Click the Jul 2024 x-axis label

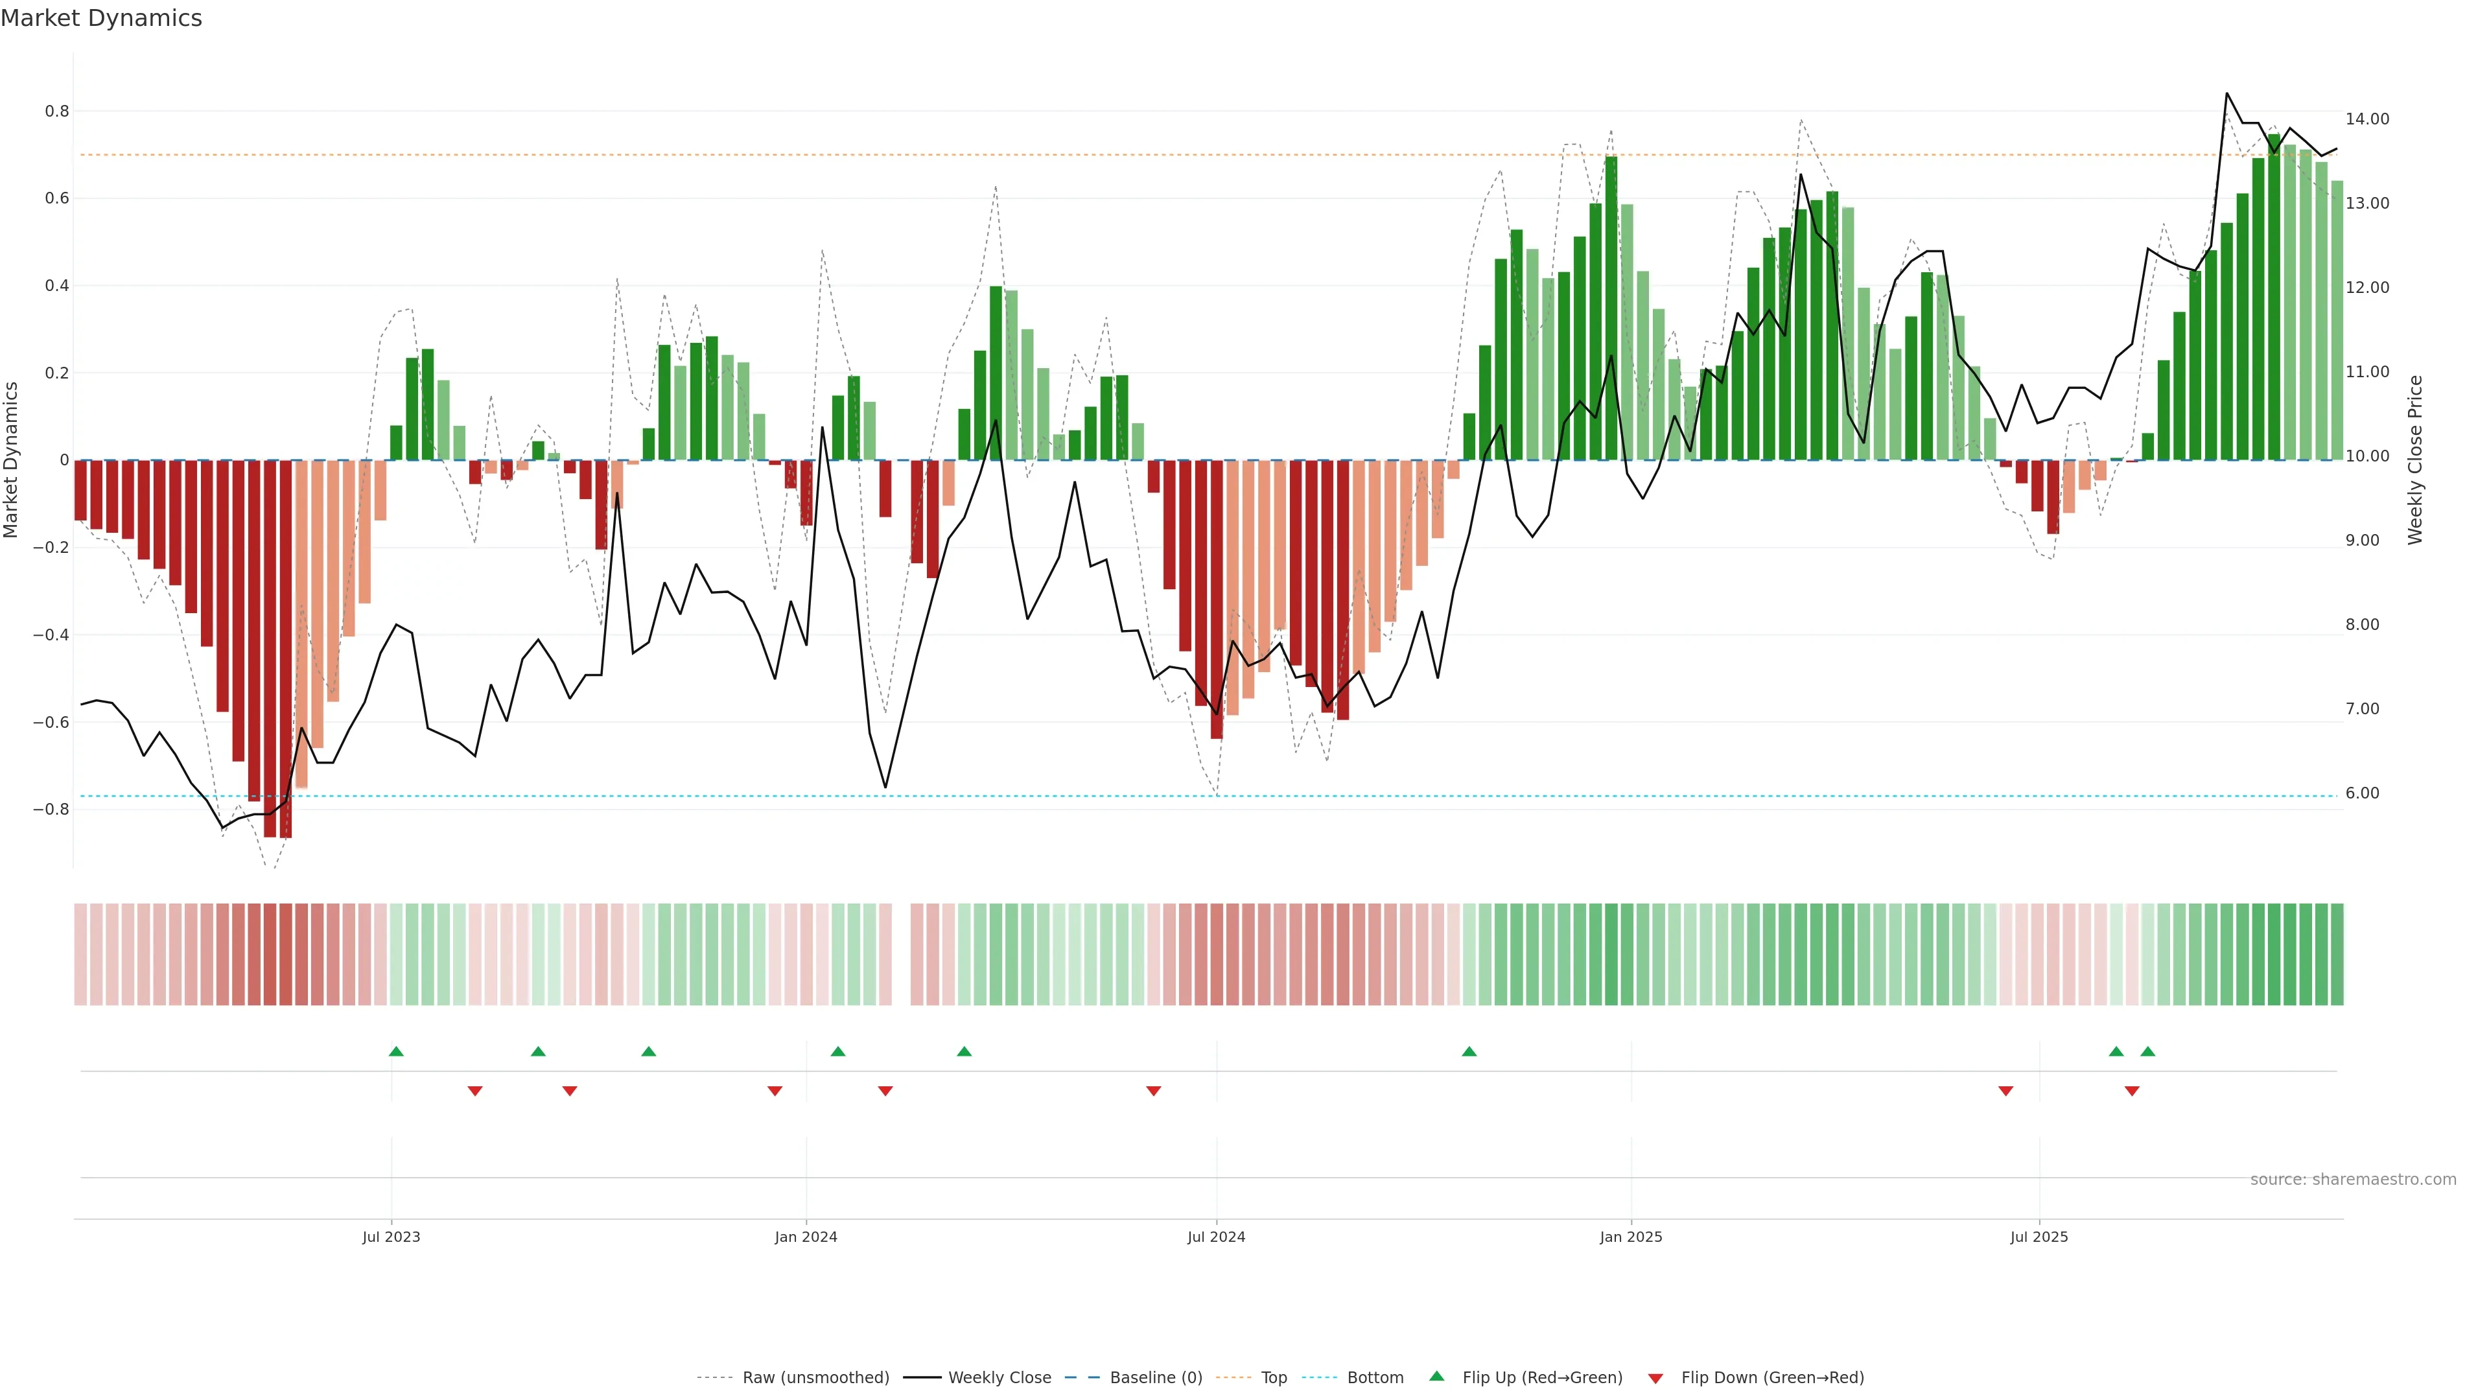click(1215, 1237)
